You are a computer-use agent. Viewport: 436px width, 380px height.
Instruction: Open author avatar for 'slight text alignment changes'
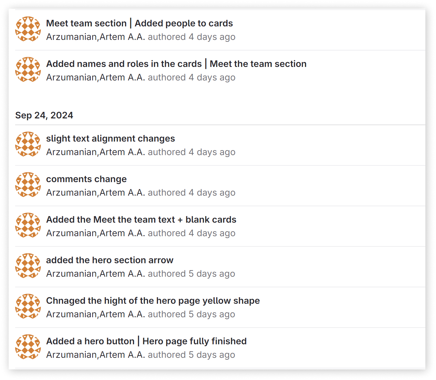pyautogui.click(x=28, y=144)
